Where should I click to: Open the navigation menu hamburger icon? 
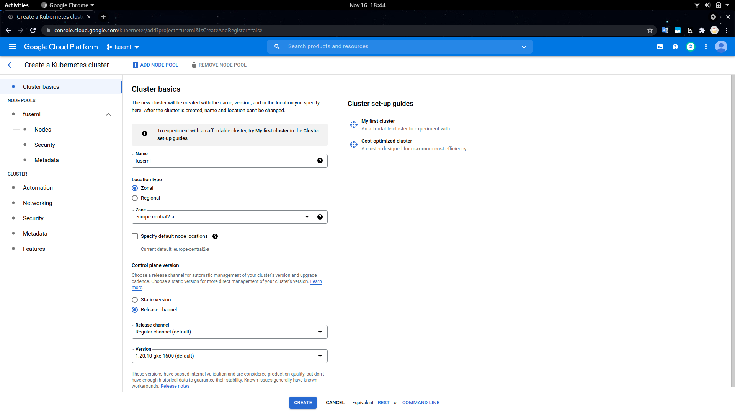coord(12,46)
